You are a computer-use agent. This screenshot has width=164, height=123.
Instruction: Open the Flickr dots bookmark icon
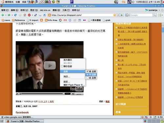84,20
